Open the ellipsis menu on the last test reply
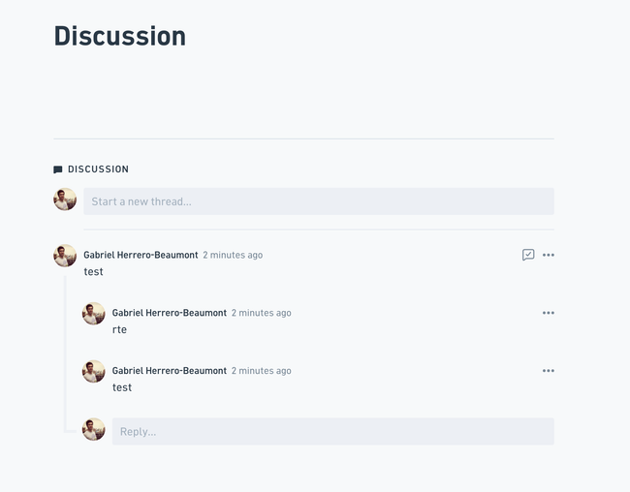Viewport: 630px width, 492px height. point(548,371)
